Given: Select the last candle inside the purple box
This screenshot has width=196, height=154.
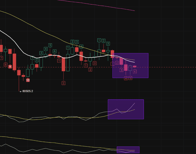Looking at the screenshot, I should pos(134,67).
